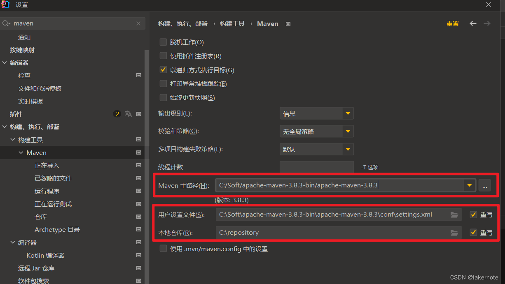The height and width of the screenshot is (284, 505).
Task: Click the Maven 主路径 text field
Action: point(340,185)
